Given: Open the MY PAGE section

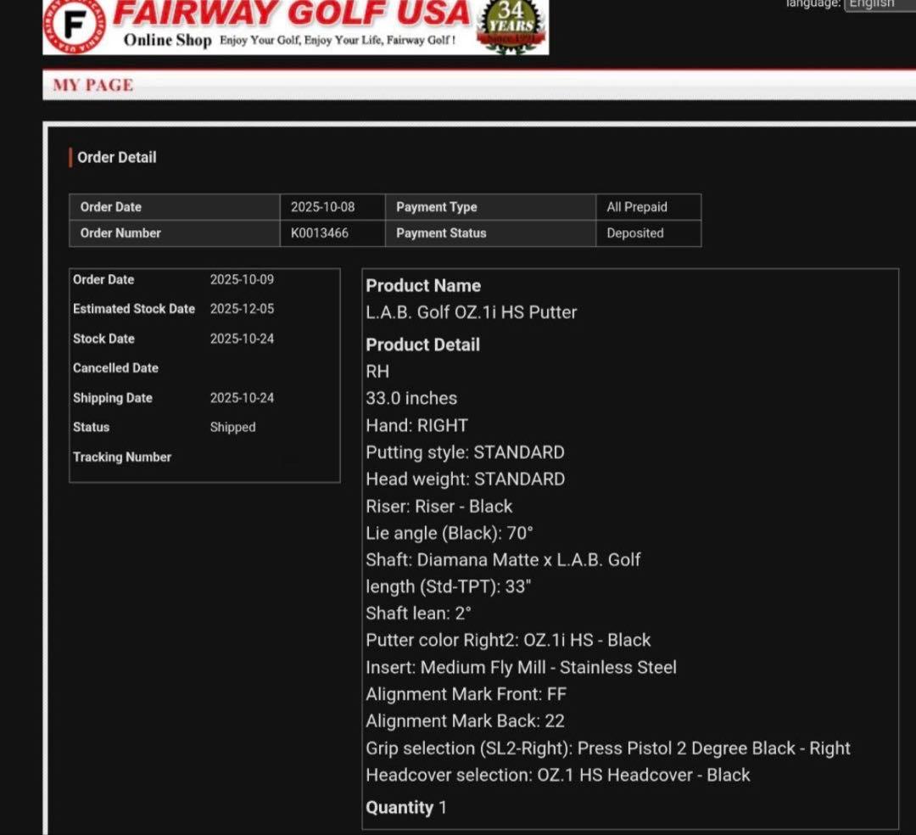Looking at the screenshot, I should (93, 85).
